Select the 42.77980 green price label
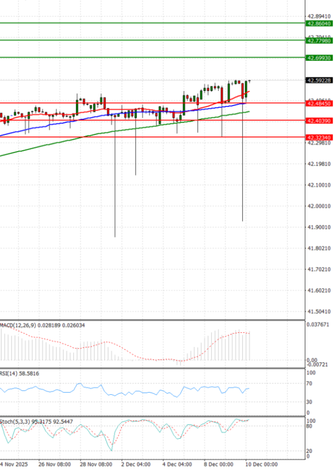Viewport: 335px width, 469px height. coord(319,41)
